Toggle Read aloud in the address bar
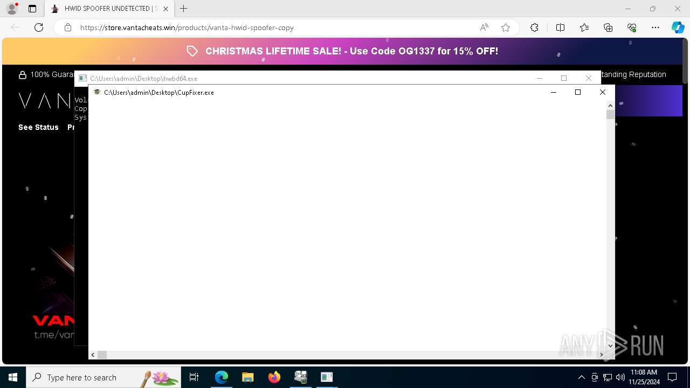Screen dimensions: 690x388 coord(484,27)
